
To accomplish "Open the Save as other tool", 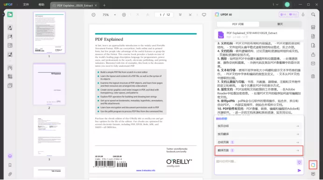I will (313, 76).
